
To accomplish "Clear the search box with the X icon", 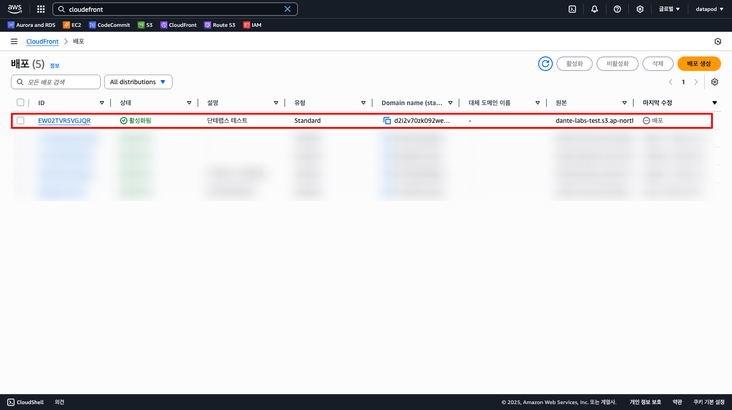I will coord(288,9).
